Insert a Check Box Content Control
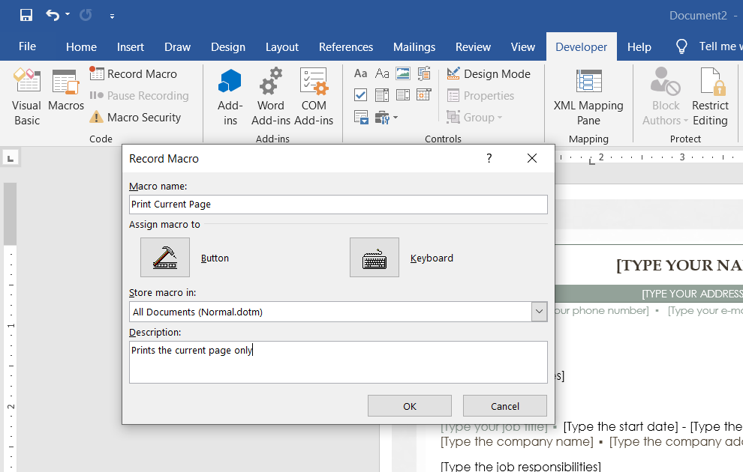Image resolution: width=743 pixels, height=472 pixels. tap(361, 95)
